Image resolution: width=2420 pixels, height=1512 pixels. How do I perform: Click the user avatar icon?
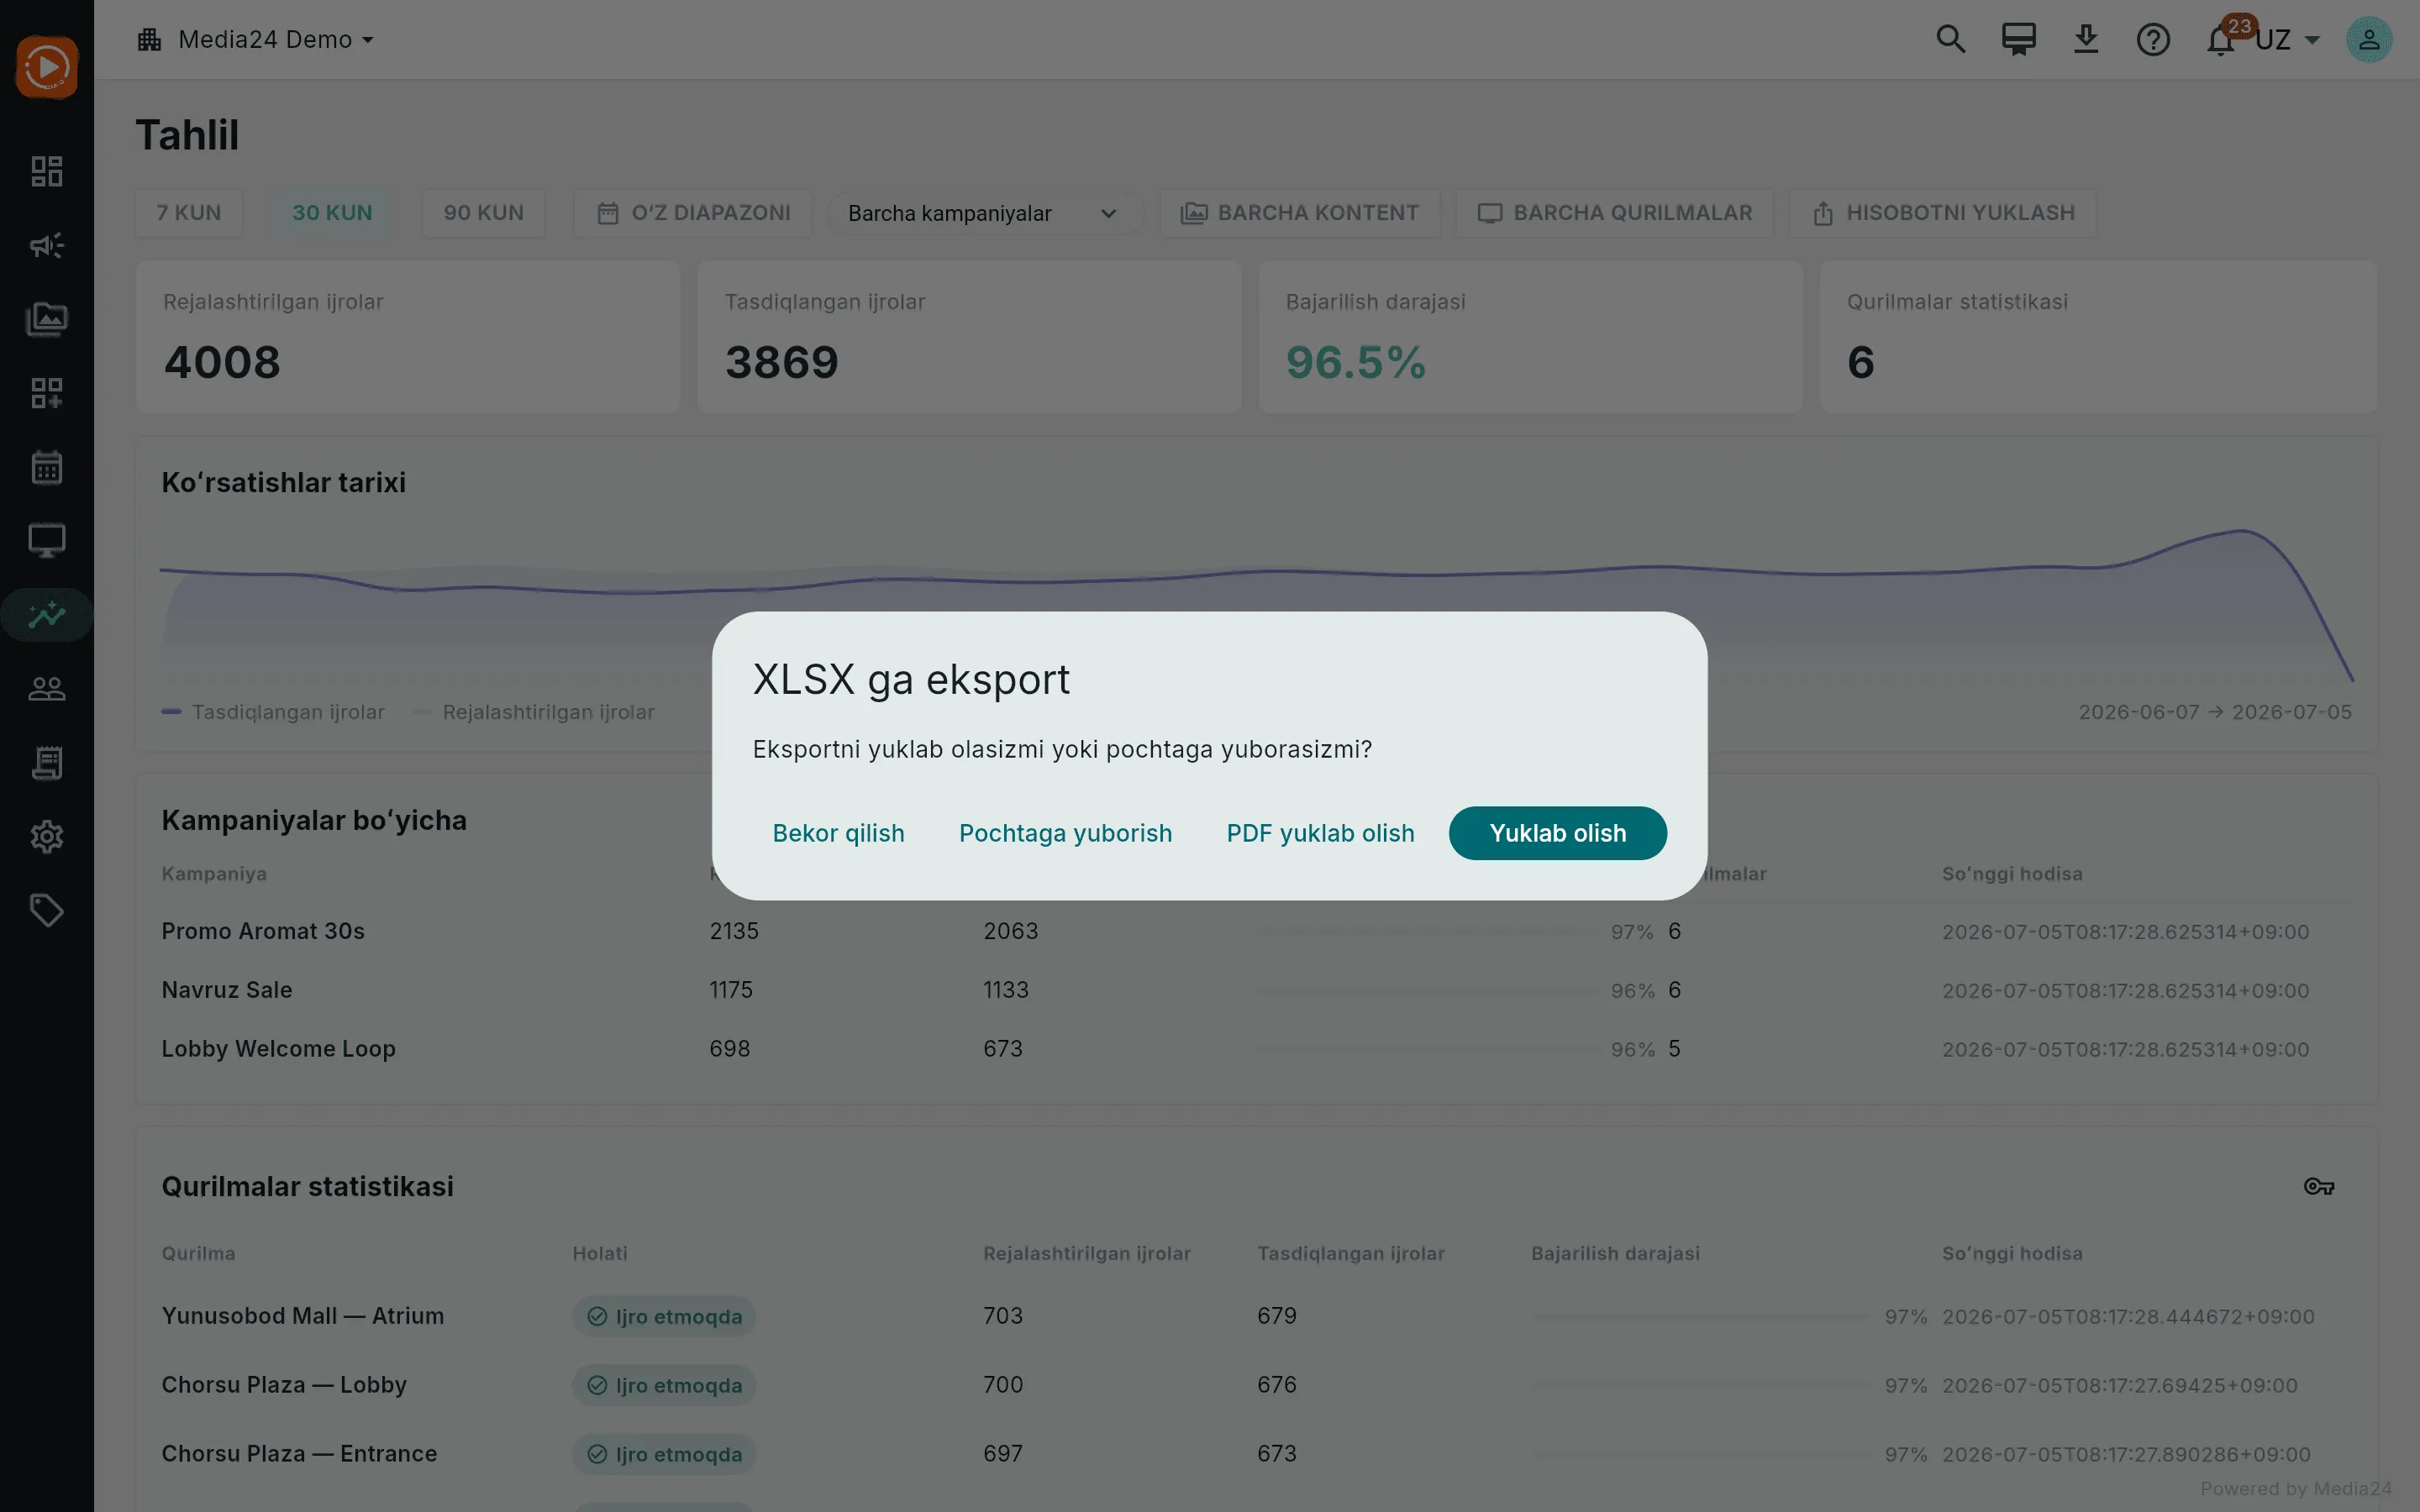click(x=2369, y=40)
